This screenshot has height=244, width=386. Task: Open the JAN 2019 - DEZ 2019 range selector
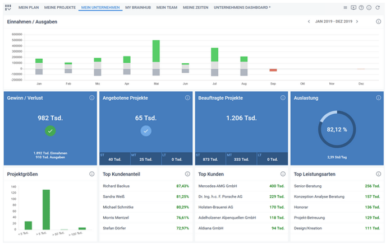coord(333,21)
